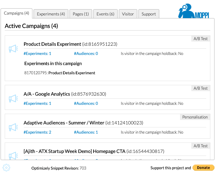216x174 pixels.
Task: Click holdback status for A/A - Google Analytics
Action: coord(152,103)
